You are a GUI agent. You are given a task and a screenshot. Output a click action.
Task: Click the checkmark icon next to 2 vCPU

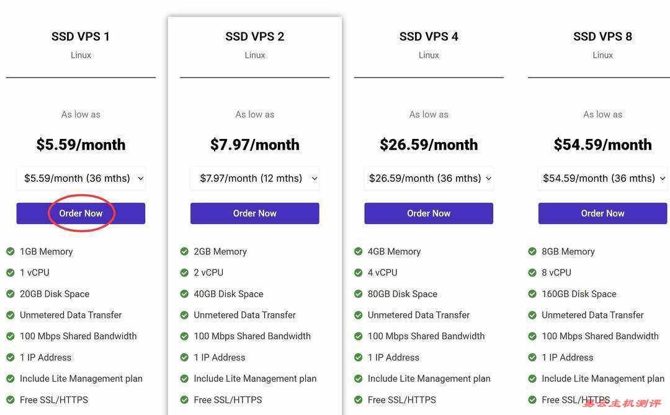click(184, 273)
